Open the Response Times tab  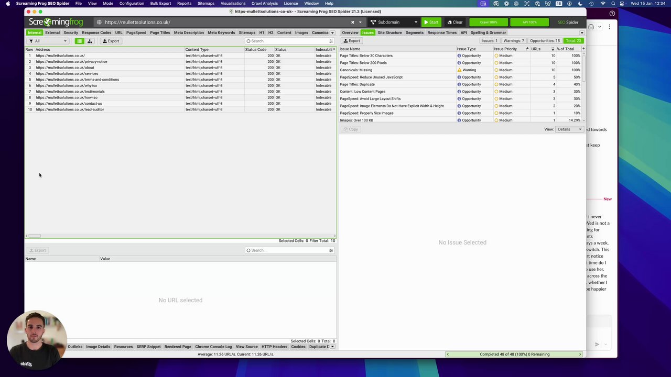coord(442,32)
